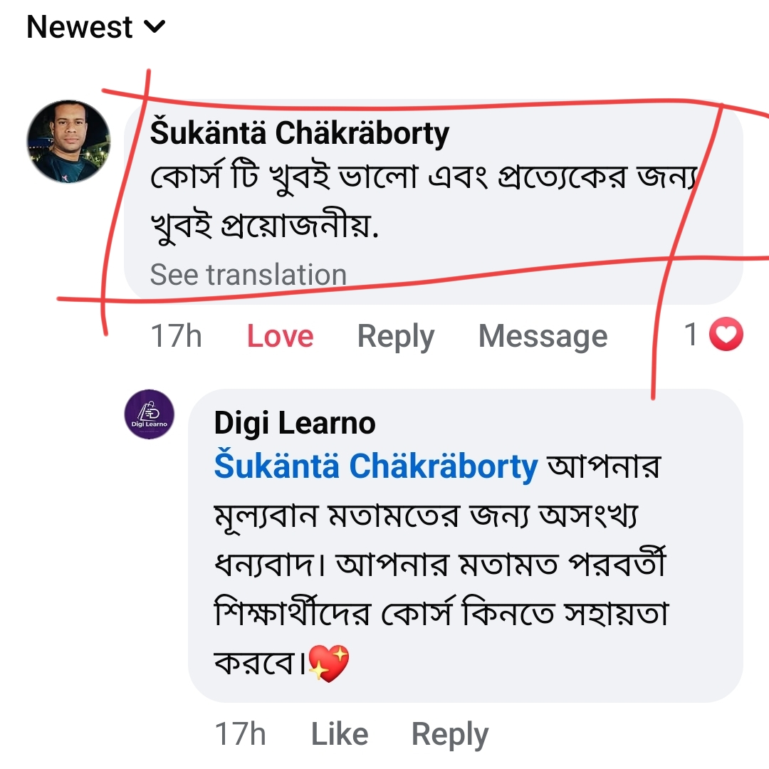The height and width of the screenshot is (769, 769).
Task: Reply to Šukäntä Chäkräborty's comment
Action: coord(396,337)
